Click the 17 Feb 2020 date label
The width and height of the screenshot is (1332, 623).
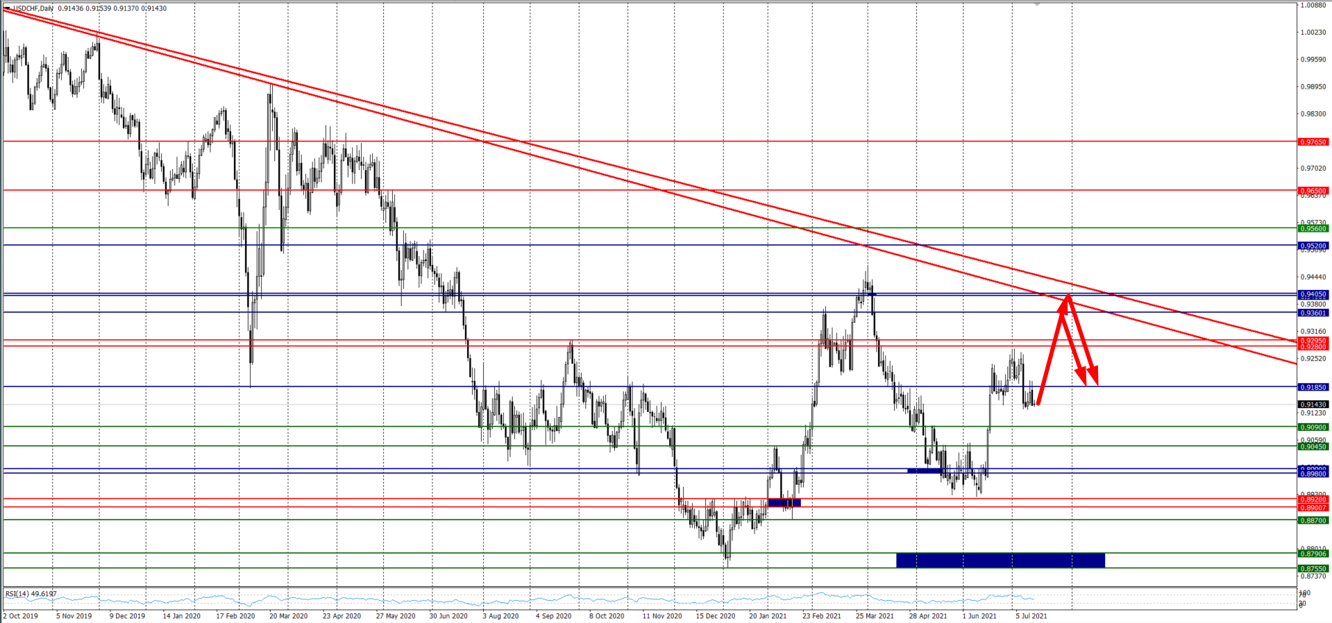pos(235,615)
